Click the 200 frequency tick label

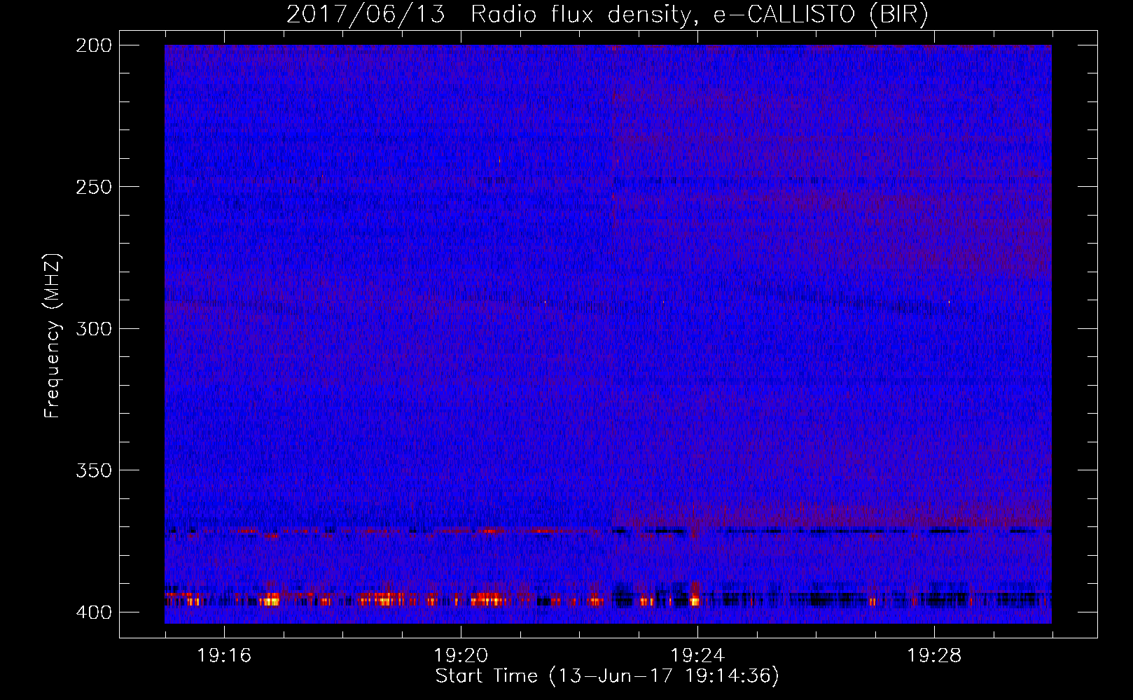[x=94, y=45]
